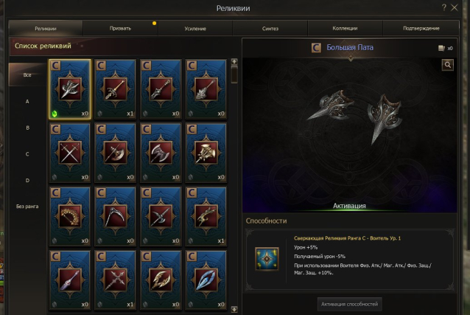Click the Активация способностей button
Viewport: 470px width, 315px height.
click(349, 304)
